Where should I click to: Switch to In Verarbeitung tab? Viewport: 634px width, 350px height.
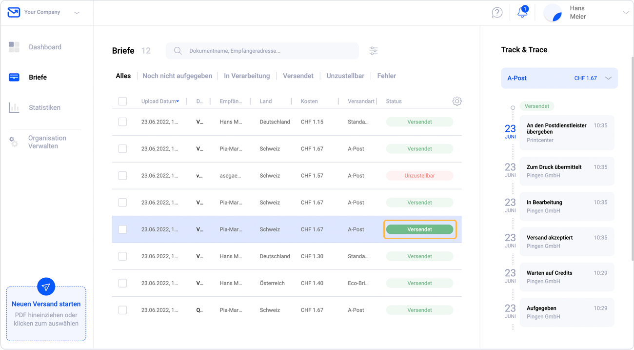(x=247, y=76)
